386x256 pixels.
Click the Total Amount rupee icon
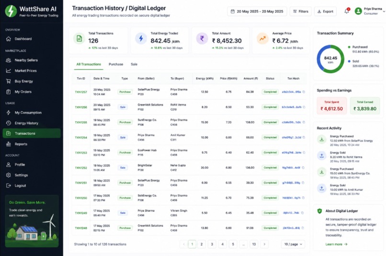pyautogui.click(x=202, y=39)
